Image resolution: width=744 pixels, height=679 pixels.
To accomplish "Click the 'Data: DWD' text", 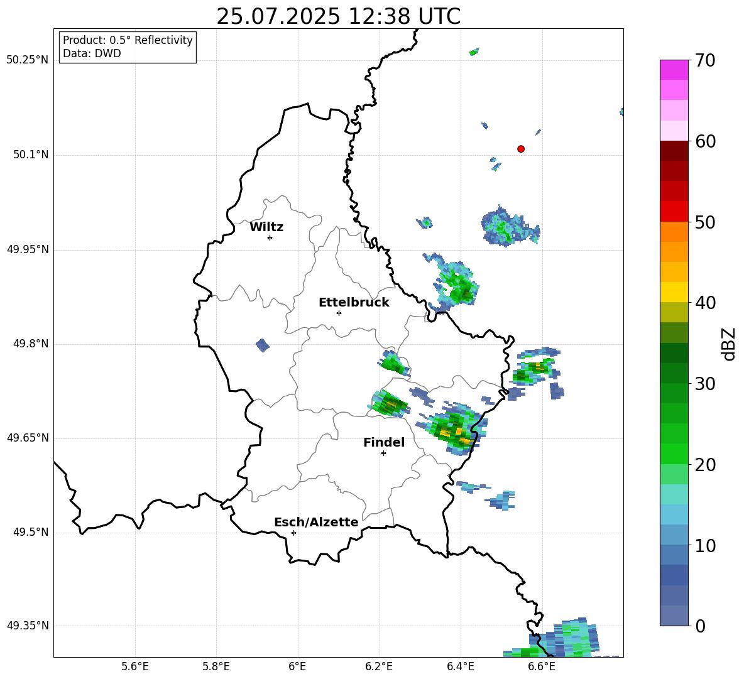I will [92, 53].
